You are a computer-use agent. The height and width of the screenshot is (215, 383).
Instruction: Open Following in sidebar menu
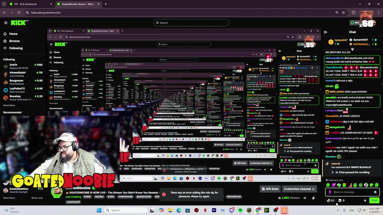click(x=16, y=48)
